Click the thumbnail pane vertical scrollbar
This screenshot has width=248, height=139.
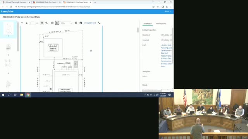[18, 37]
